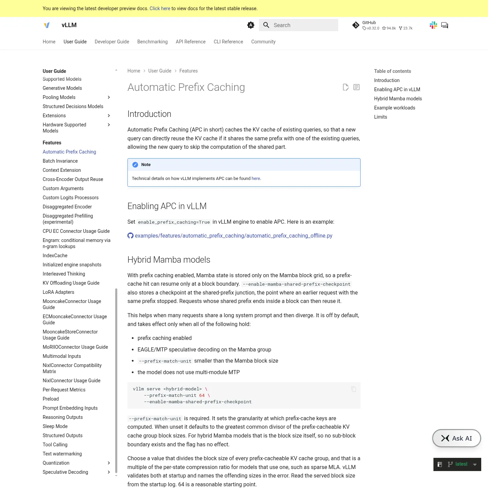Click the Home breadcrumb link
The width and height of the screenshot is (488, 488).
pyautogui.click(x=134, y=71)
